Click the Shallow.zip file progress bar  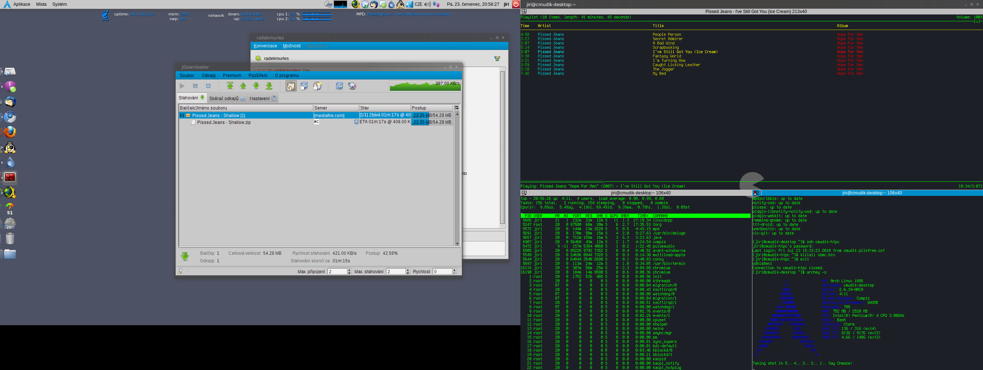[x=432, y=122]
